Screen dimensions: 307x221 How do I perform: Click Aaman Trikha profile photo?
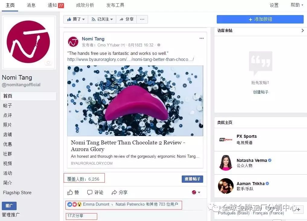[226, 186]
